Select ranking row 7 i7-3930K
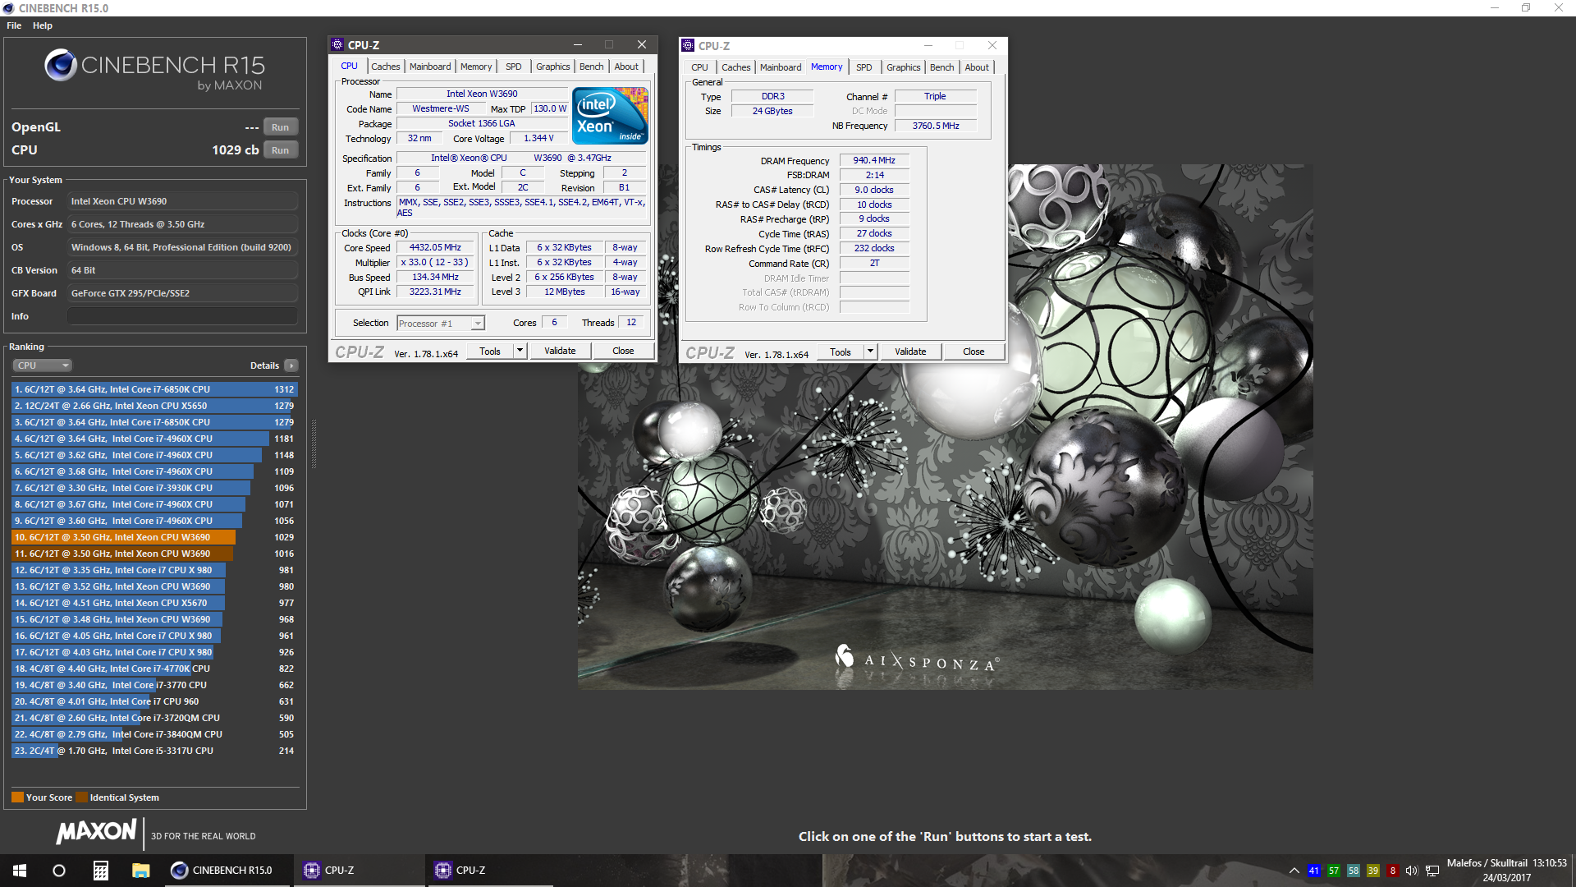Viewport: 1576px width, 887px height. click(154, 488)
